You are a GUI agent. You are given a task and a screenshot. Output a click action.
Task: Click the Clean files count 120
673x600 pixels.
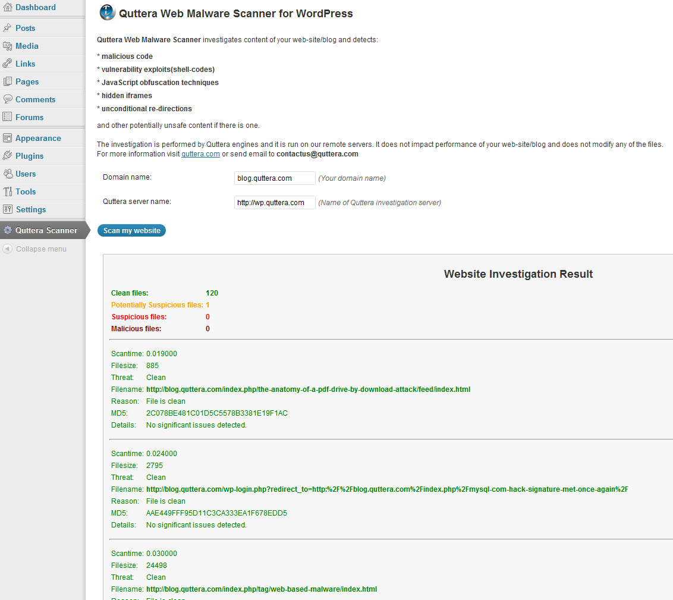[x=212, y=293]
